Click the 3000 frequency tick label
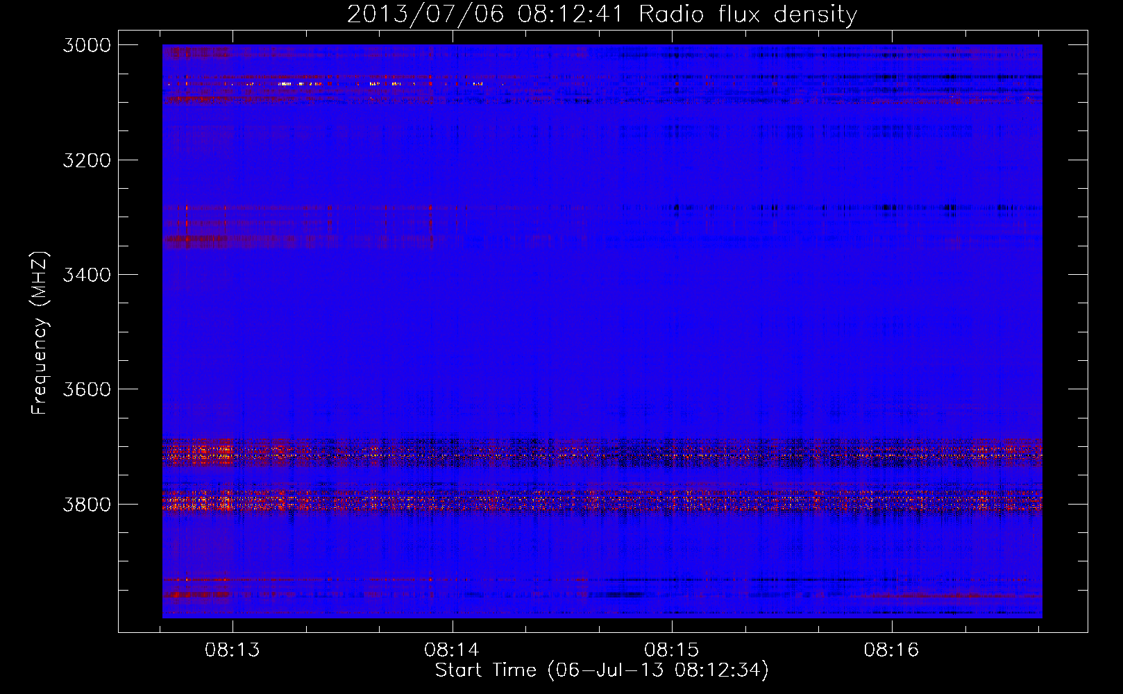Viewport: 1123px width, 694px height. click(x=87, y=45)
